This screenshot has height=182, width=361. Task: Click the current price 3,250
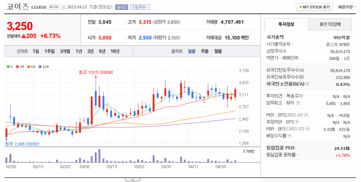(x=20, y=26)
